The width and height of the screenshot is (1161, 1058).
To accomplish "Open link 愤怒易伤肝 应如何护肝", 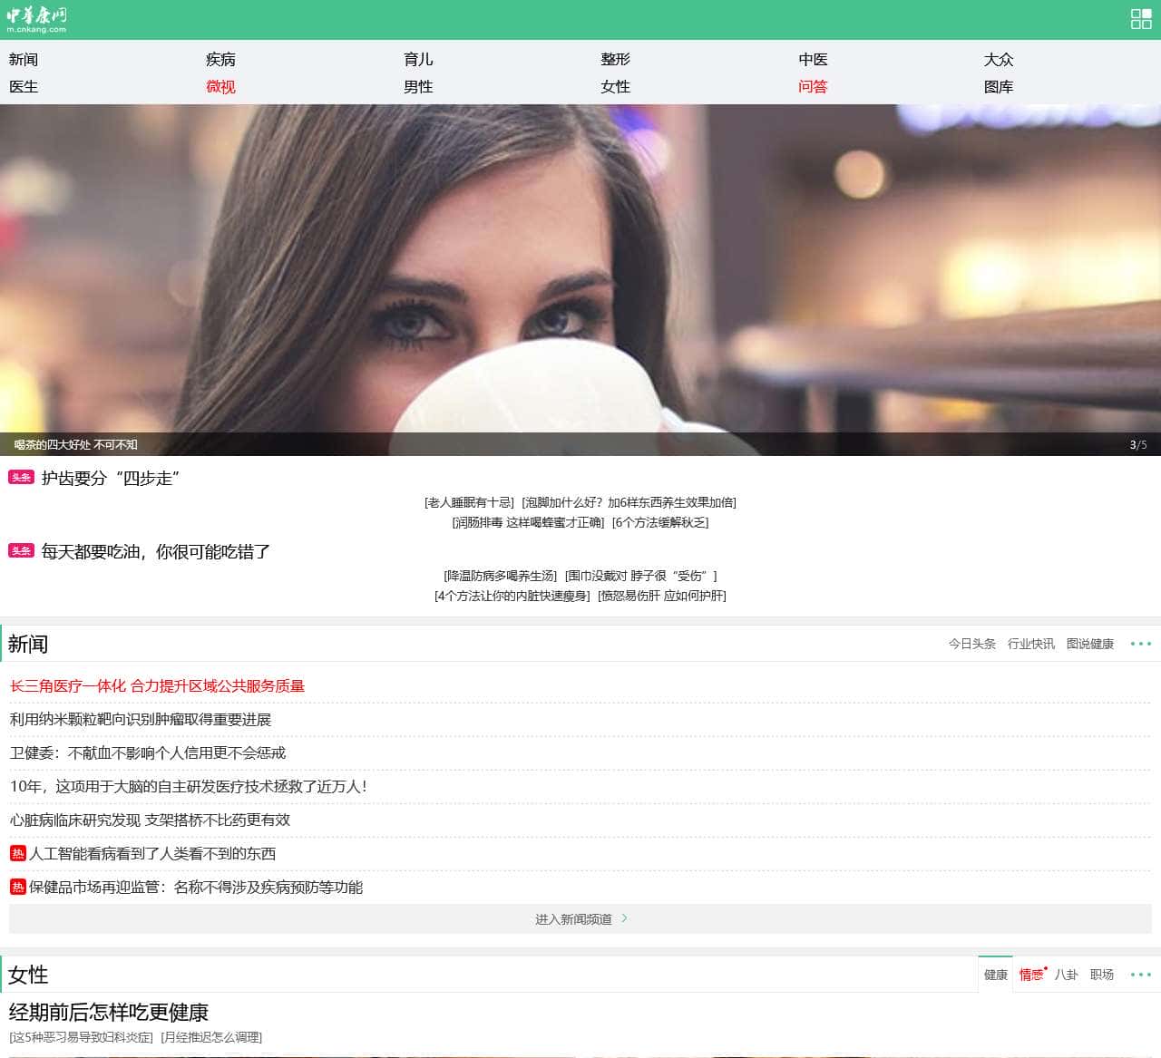I will pyautogui.click(x=662, y=596).
